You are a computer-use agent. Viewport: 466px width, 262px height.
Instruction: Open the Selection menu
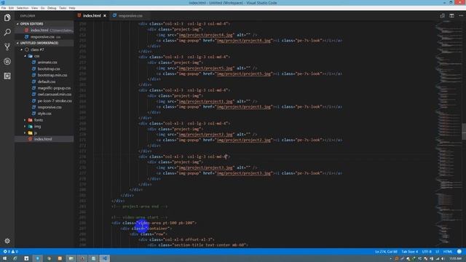point(23,8)
